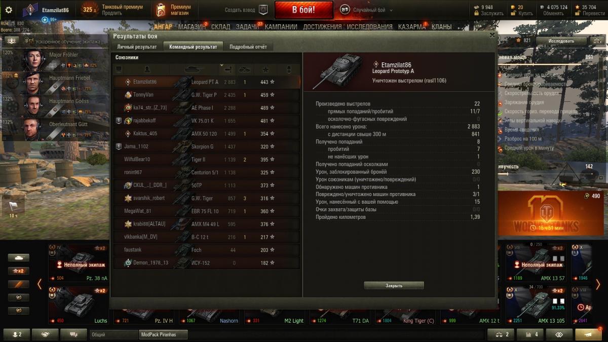608x342 pixels.
Task: Start battle with В бой! button
Action: pos(304,10)
